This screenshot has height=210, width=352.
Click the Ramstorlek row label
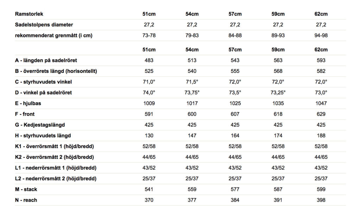[29, 14]
